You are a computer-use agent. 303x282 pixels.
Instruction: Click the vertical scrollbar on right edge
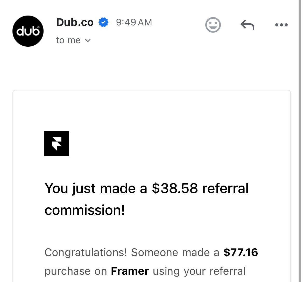click(300, 141)
